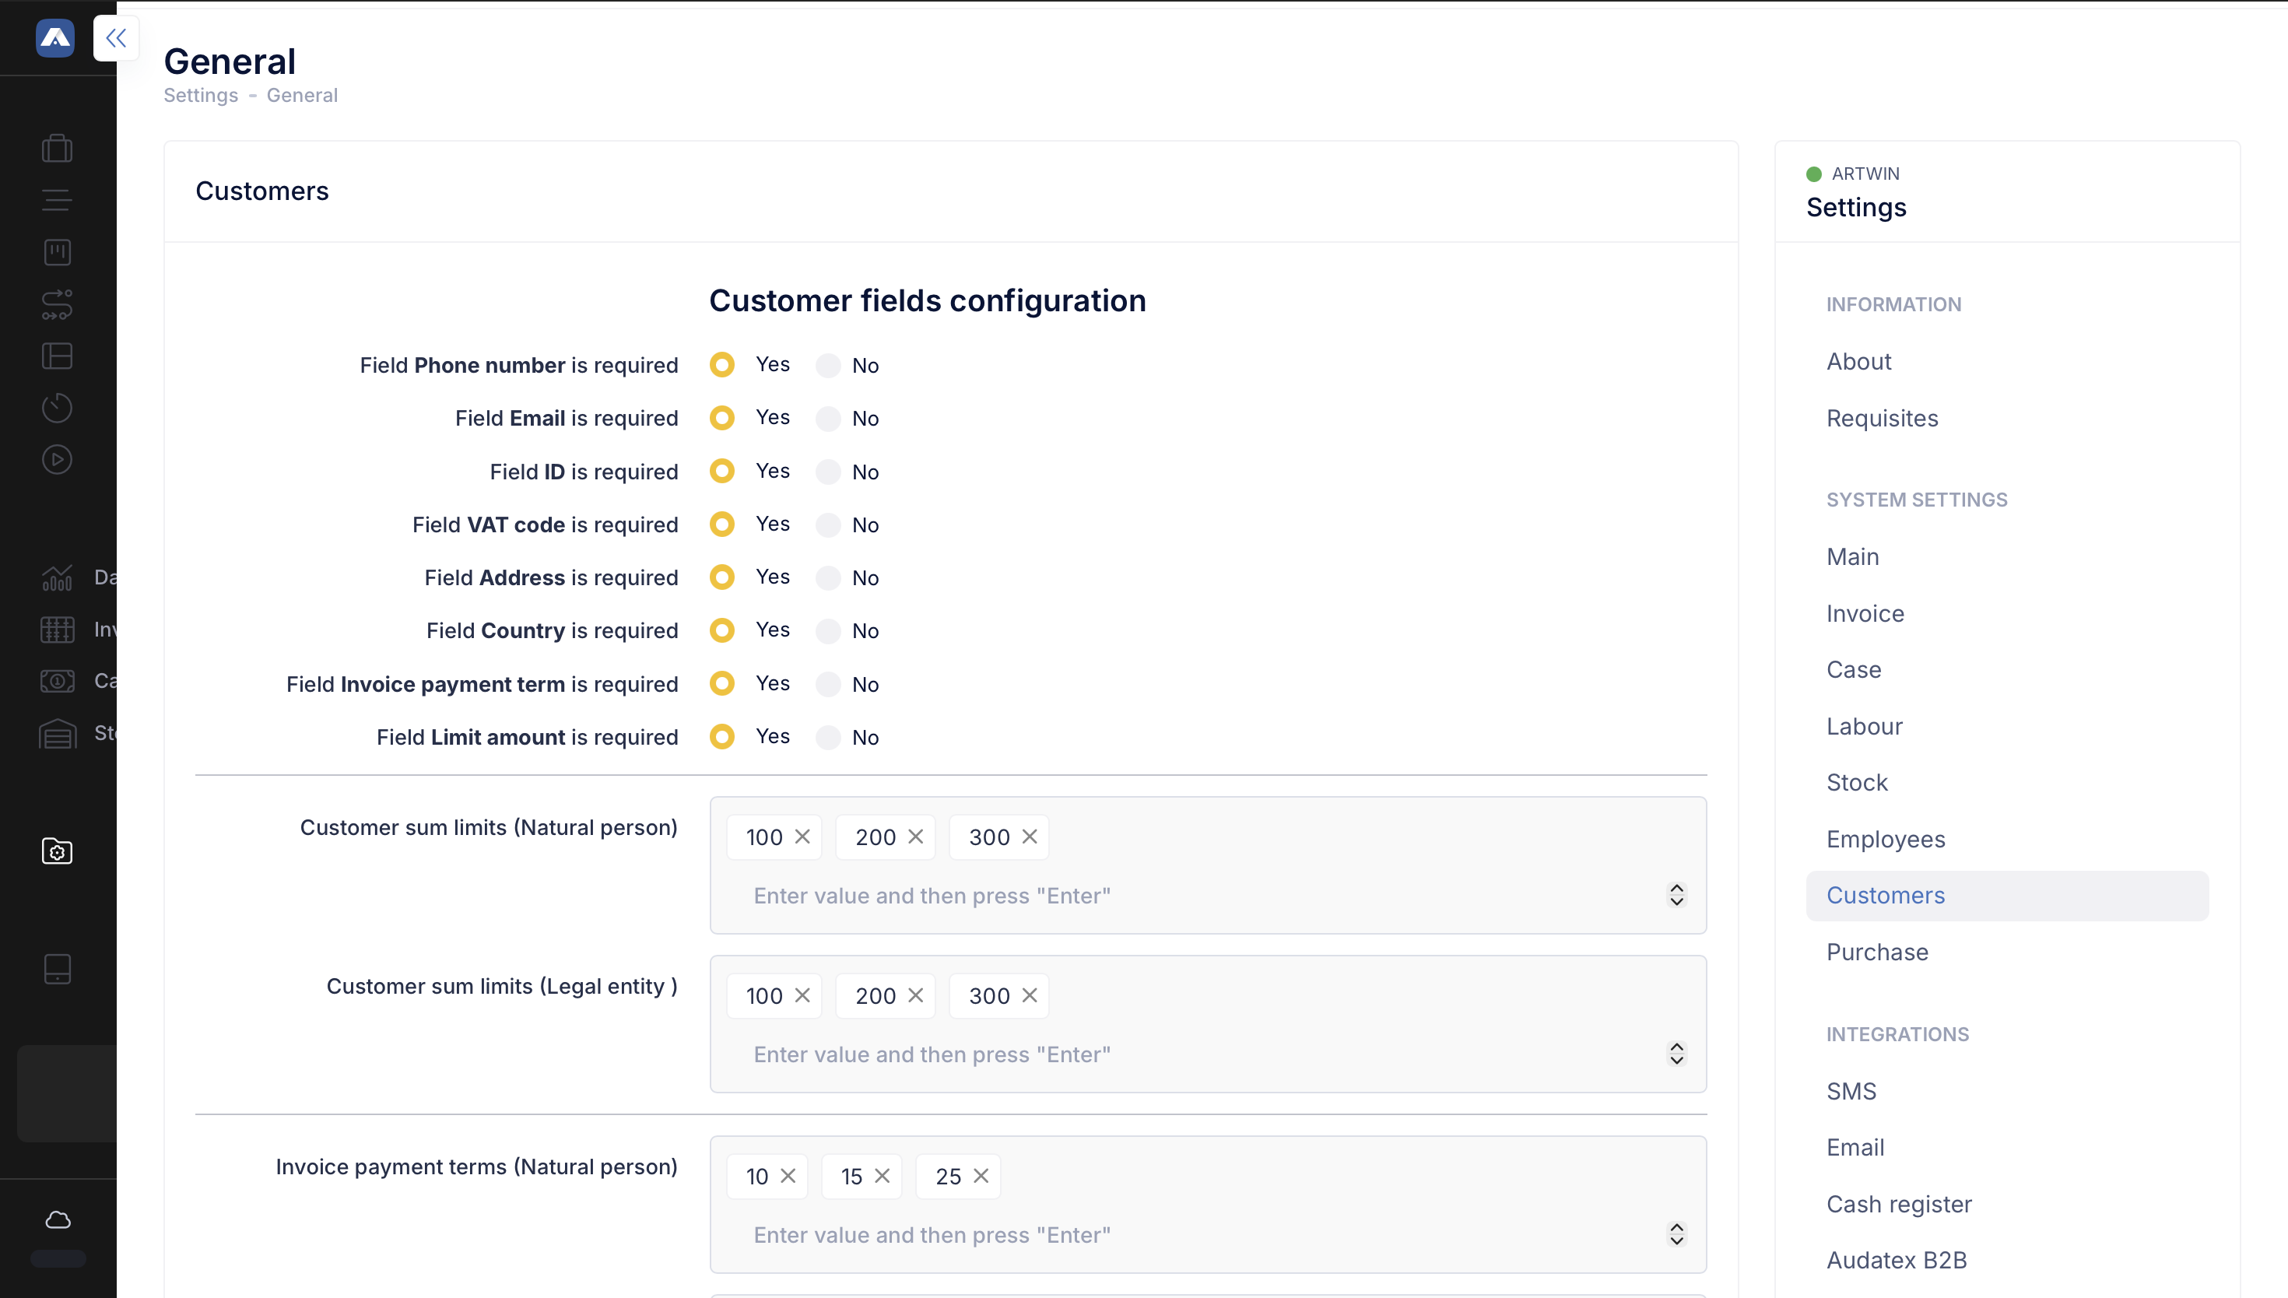Select Yes for Email field required
Viewport: 2288px width, 1298px height.
point(722,418)
